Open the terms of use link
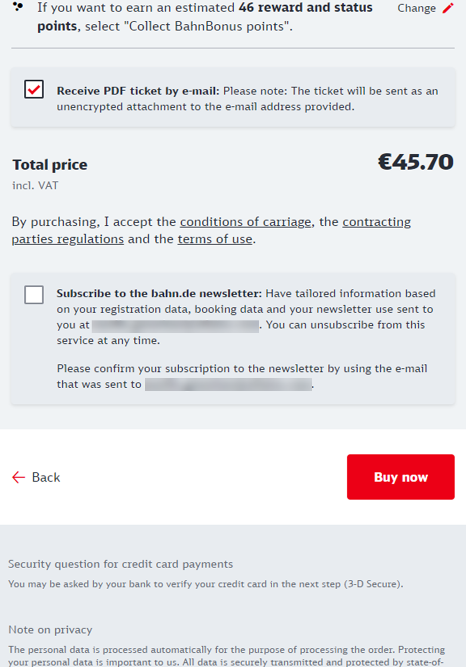 215,239
